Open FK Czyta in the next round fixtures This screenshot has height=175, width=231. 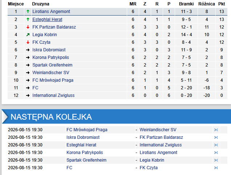coord(149,168)
